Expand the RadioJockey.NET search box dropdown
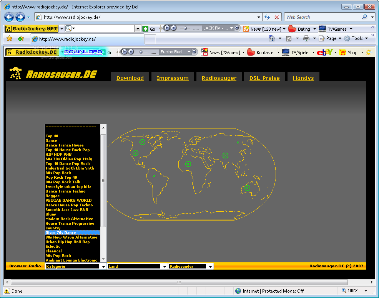Image resolution: width=379 pixels, height=298 pixels. (138, 29)
